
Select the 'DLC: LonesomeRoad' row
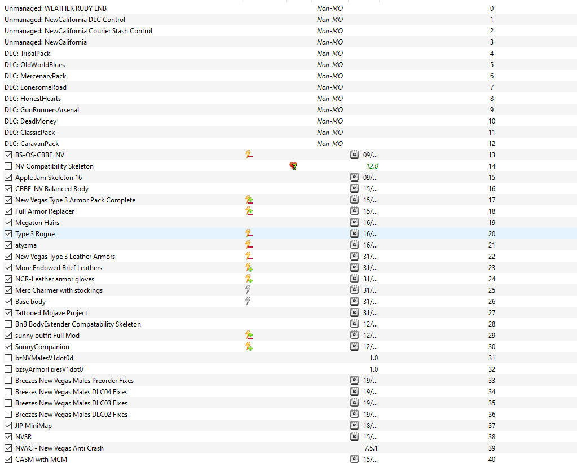click(x=289, y=87)
